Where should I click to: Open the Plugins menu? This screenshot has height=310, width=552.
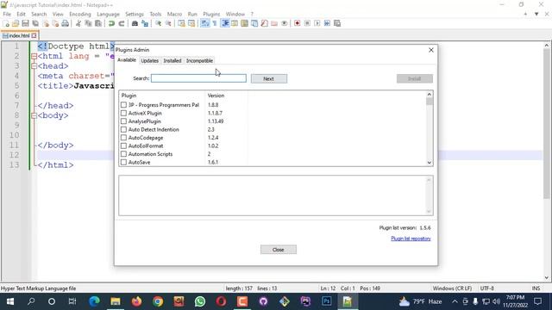(x=211, y=14)
